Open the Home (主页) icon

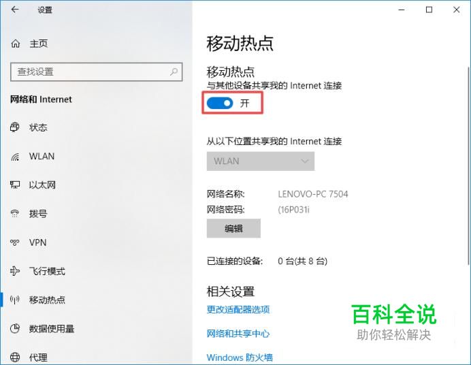(x=16, y=44)
